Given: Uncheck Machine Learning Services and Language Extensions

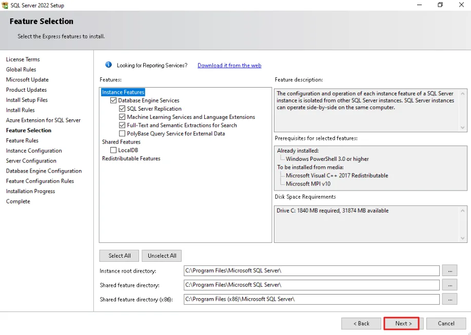Looking at the screenshot, I should (122, 117).
